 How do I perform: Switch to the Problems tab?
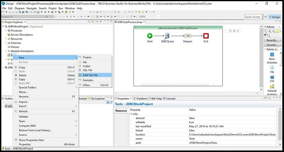(x=140, y=99)
